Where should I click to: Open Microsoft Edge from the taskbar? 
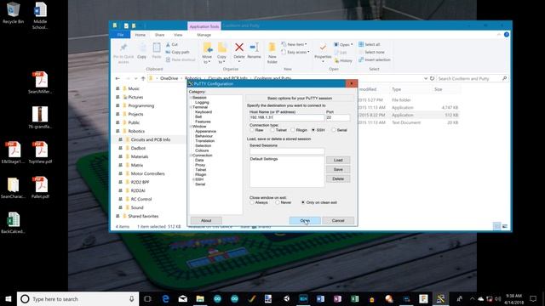166,298
